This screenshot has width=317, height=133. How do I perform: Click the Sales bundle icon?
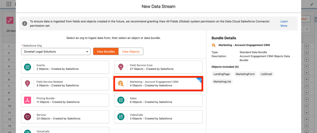click(121, 100)
